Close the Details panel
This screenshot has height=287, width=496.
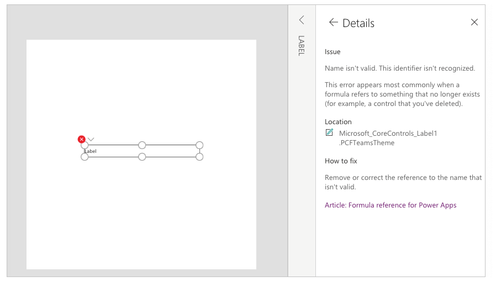click(474, 22)
